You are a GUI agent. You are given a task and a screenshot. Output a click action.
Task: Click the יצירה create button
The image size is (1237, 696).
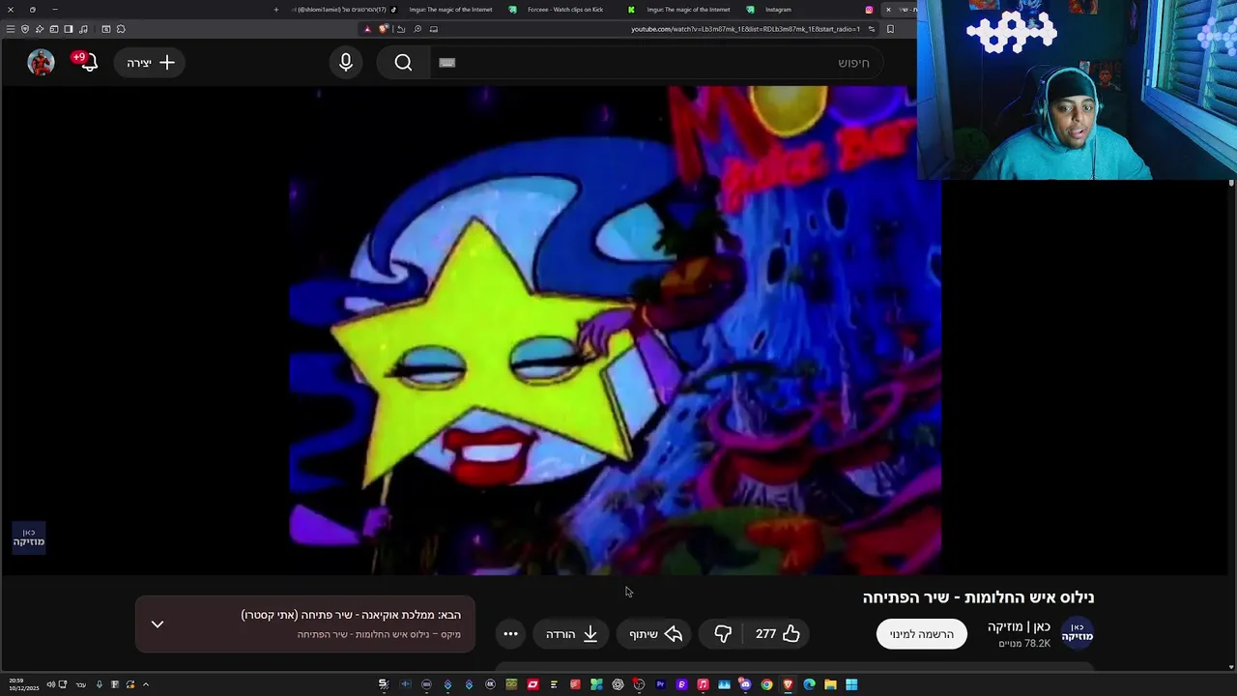point(150,63)
